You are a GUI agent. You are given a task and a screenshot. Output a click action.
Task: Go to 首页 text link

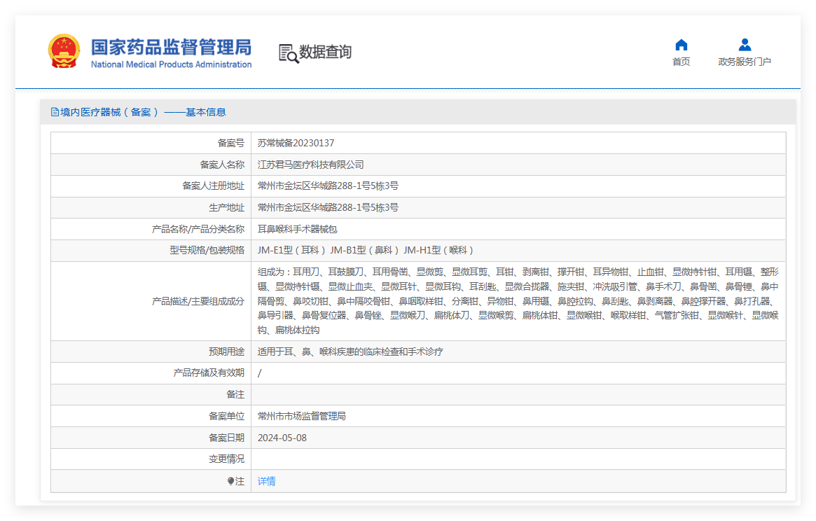point(682,62)
